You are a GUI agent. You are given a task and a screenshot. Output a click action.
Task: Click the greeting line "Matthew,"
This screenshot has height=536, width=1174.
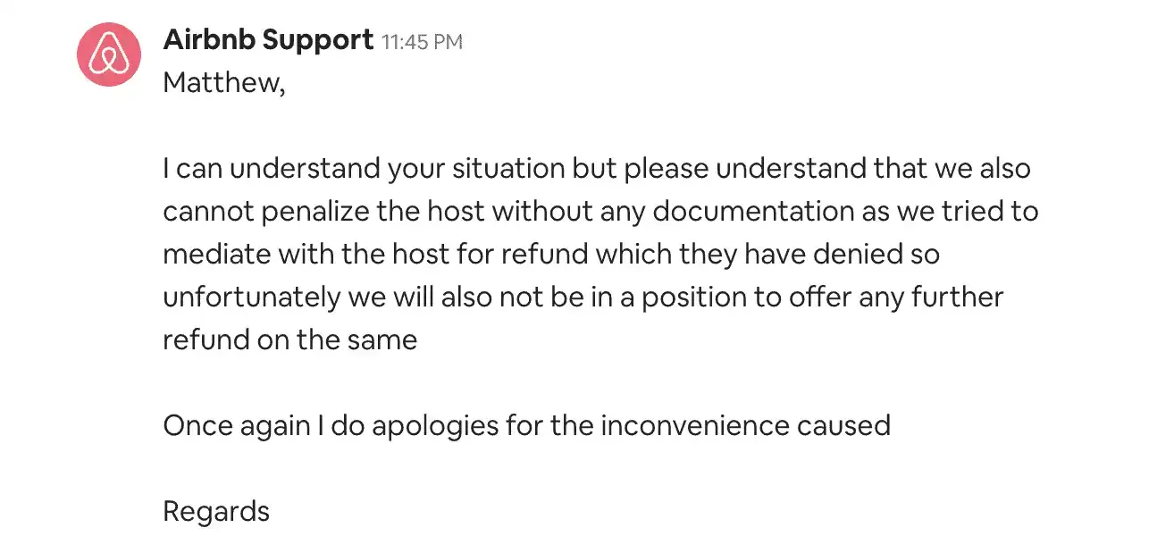click(223, 83)
